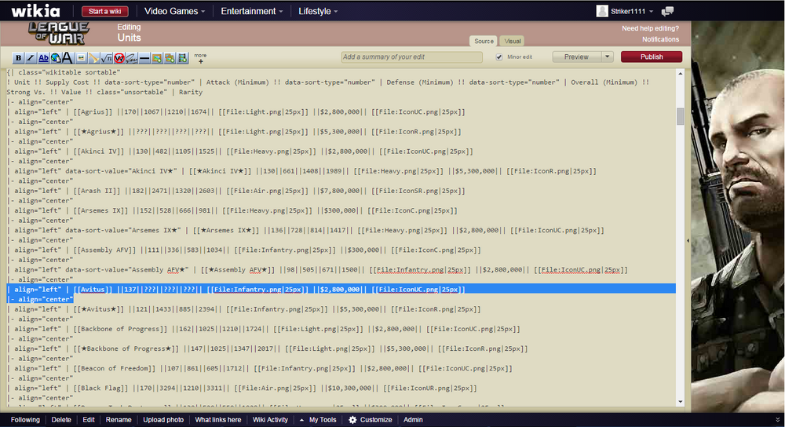Insert headline with large A icon
The image size is (785, 427).
pos(68,58)
